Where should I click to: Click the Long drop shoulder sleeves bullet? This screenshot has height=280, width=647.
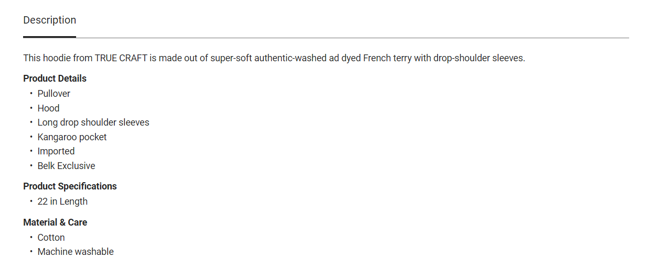93,122
